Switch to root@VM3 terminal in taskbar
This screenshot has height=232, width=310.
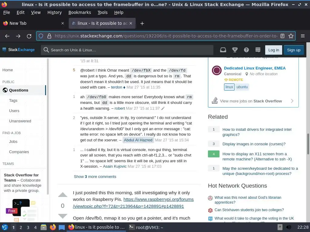click(x=146, y=227)
